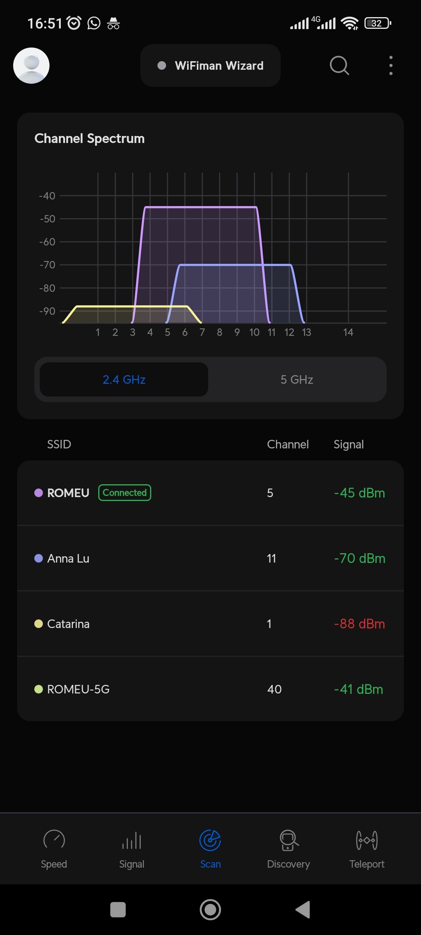The width and height of the screenshot is (421, 935).
Task: Tap the green ROMEU-5G color dot
Action: [x=39, y=689]
